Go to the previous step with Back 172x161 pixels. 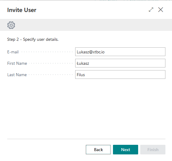click(98, 150)
